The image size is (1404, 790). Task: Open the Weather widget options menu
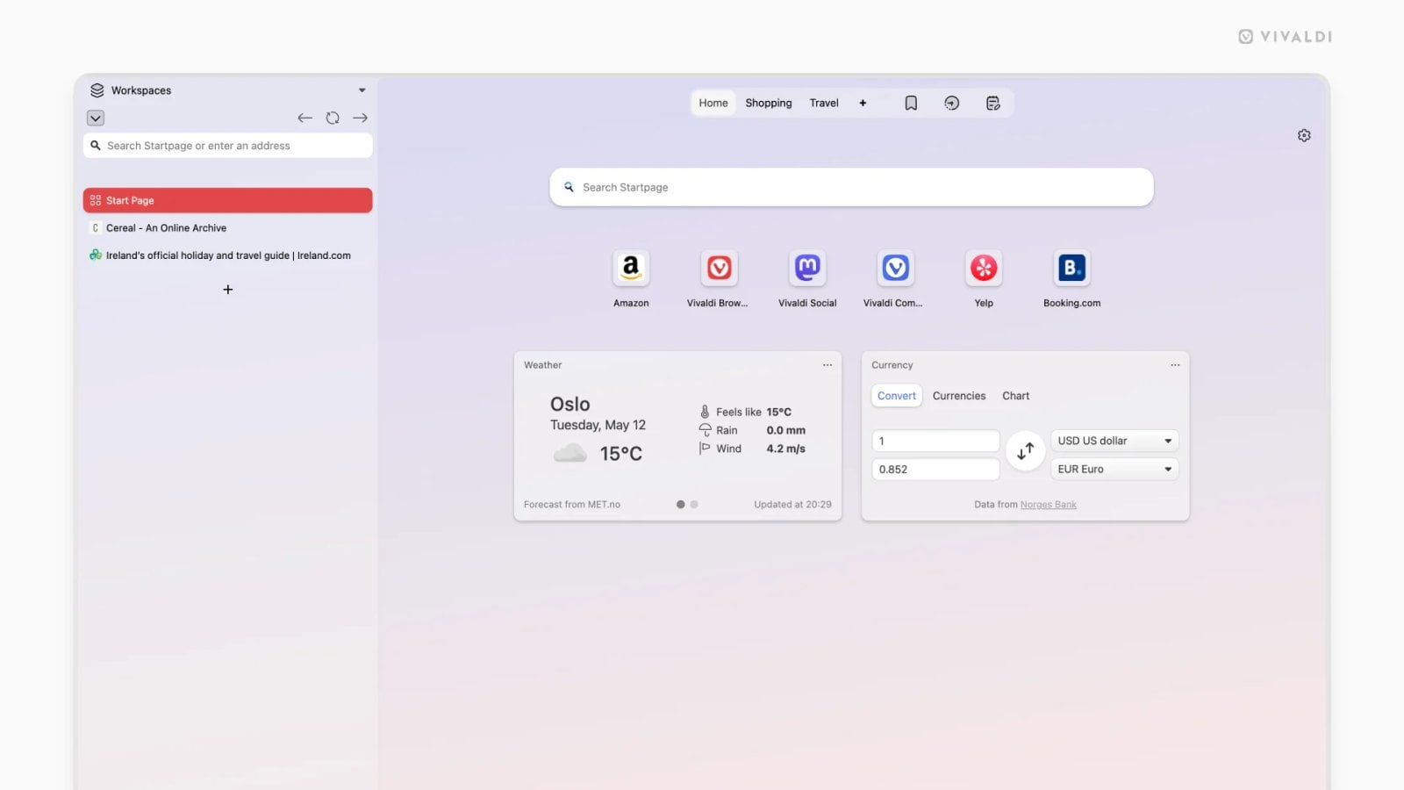coord(827,365)
